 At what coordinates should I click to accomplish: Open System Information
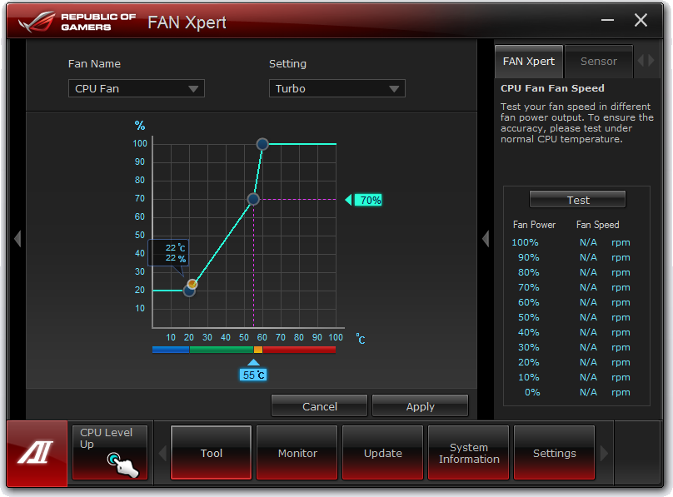point(469,453)
